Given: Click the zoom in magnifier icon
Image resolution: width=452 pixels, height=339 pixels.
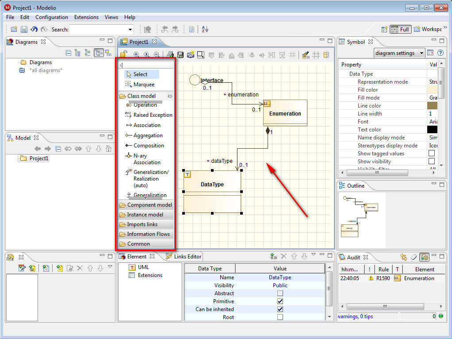Looking at the screenshot, I should [x=136, y=55].
